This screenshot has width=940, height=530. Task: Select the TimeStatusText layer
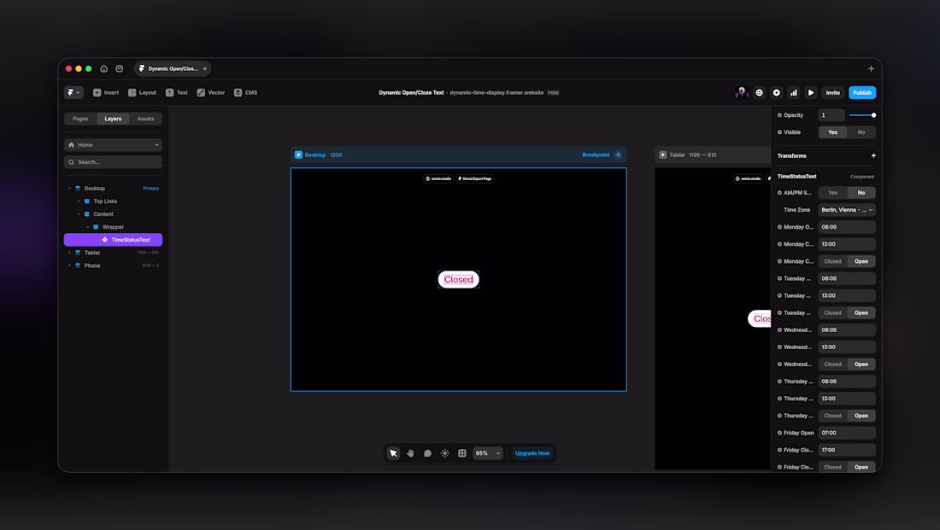(113, 240)
